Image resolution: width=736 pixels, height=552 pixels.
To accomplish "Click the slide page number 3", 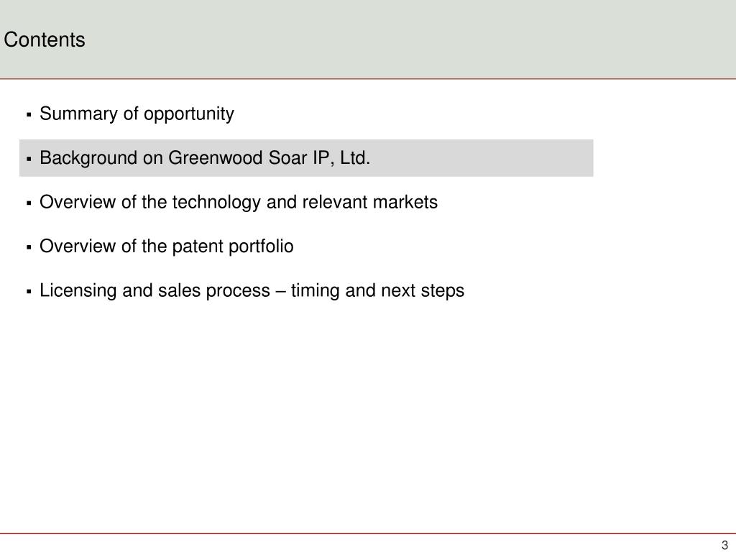I will click(724, 545).
